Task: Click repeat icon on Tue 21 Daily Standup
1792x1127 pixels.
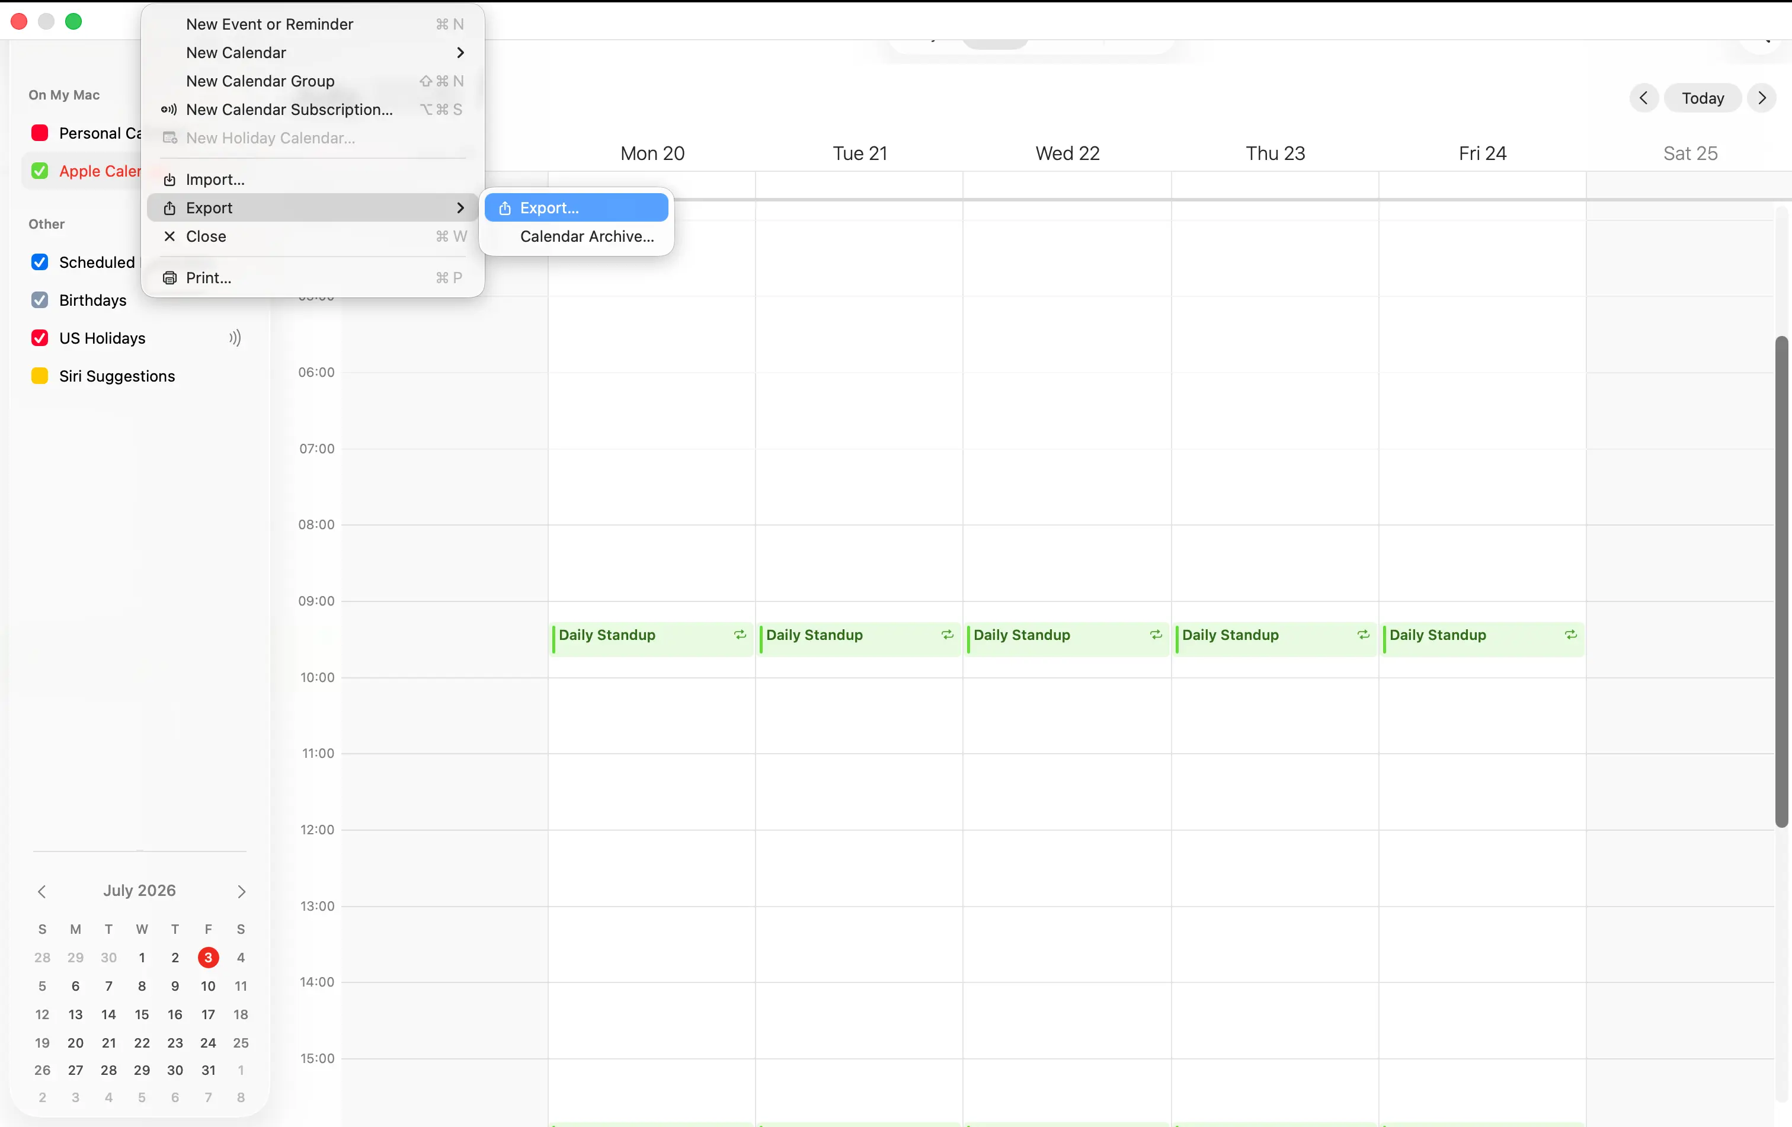Action: [x=948, y=635]
